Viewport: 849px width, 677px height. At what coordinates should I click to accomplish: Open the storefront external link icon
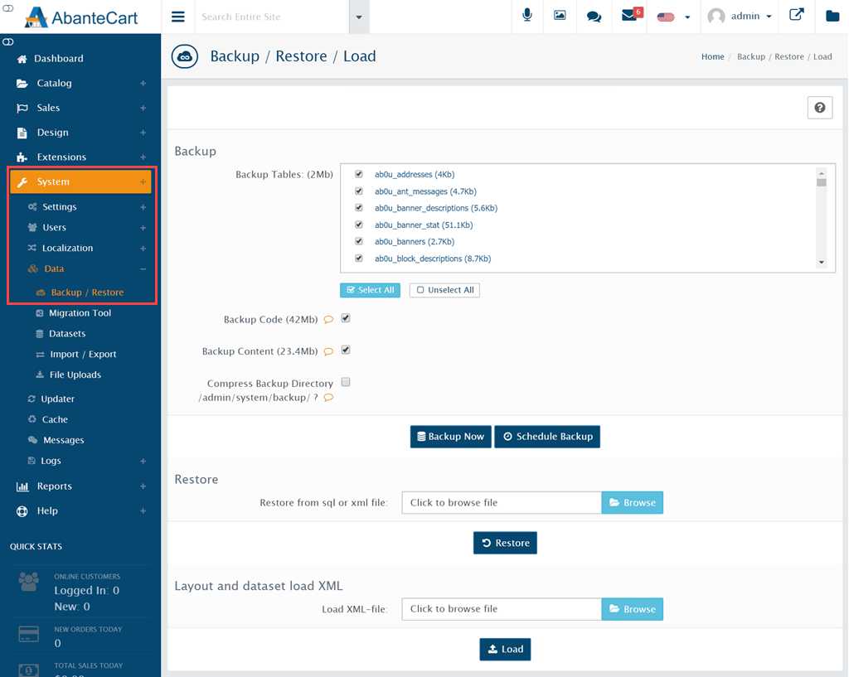tap(797, 15)
